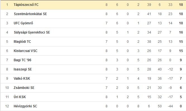This screenshot has width=186, height=111.
Task: Select rank number 1 in highlighted row
Action: pos(7,5)
